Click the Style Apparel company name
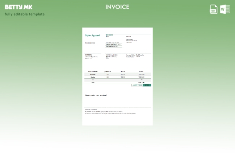Viewport: 235px width, 153px height. point(92,35)
